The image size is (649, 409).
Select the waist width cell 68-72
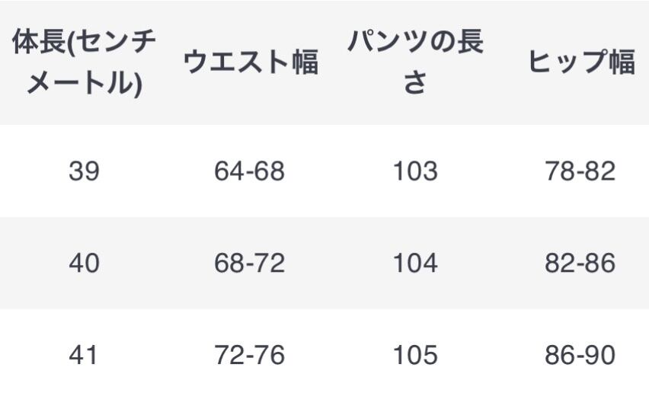[x=248, y=264]
